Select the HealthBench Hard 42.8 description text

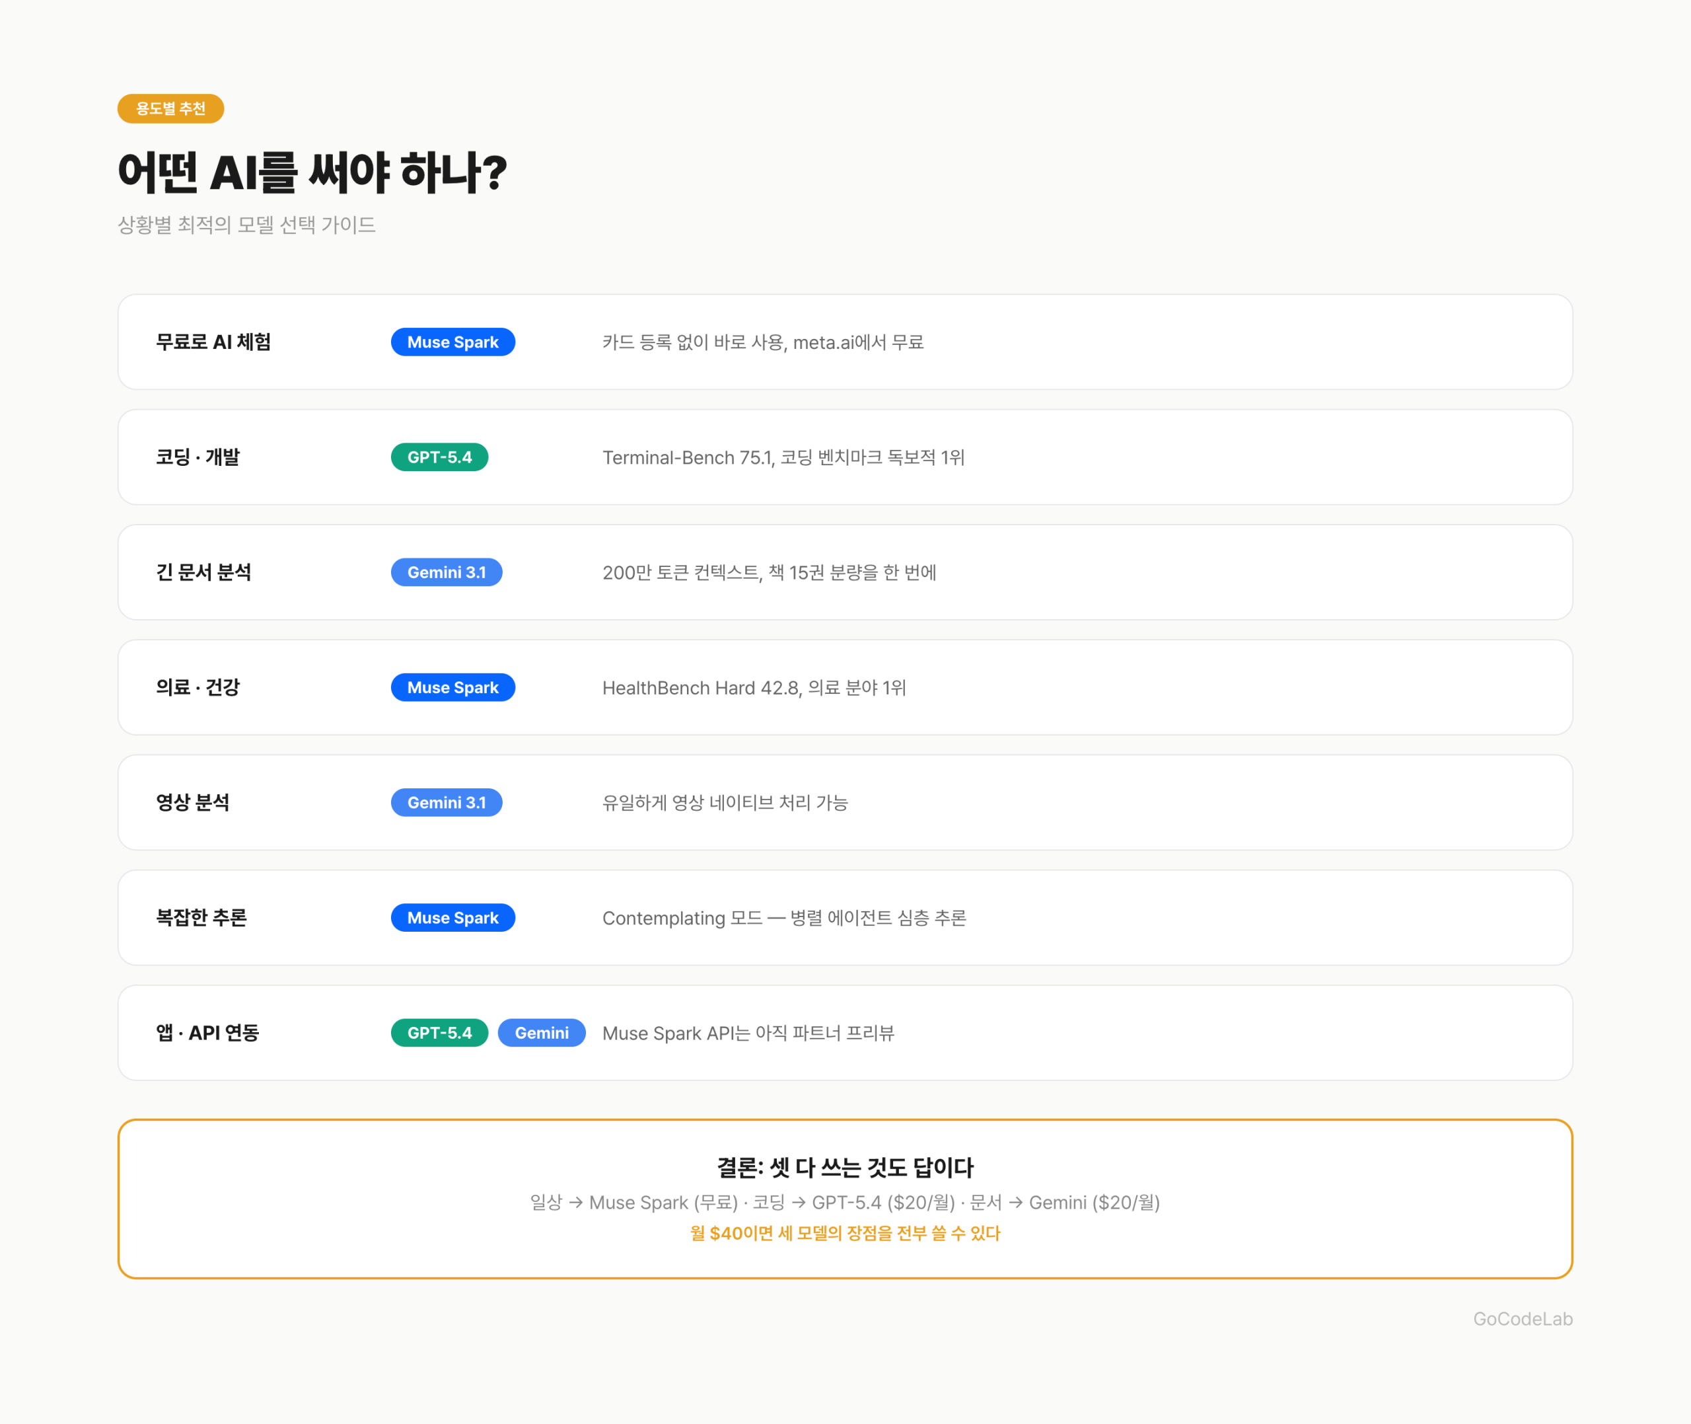coord(754,687)
